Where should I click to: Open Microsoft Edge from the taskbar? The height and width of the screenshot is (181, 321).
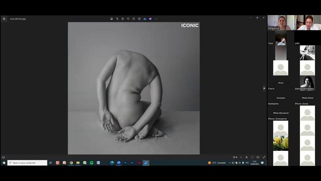(112, 163)
